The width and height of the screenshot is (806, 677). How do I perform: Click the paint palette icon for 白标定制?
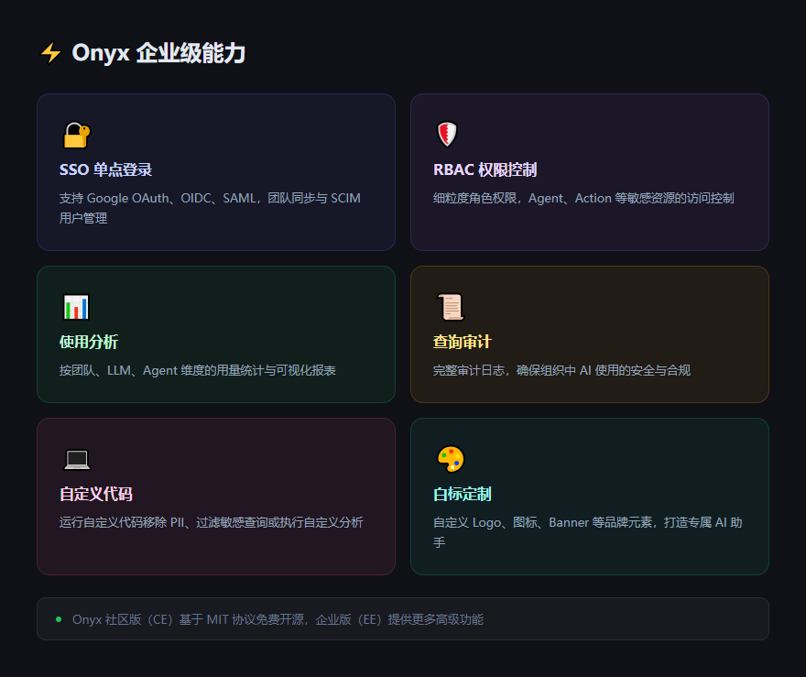tap(450, 459)
